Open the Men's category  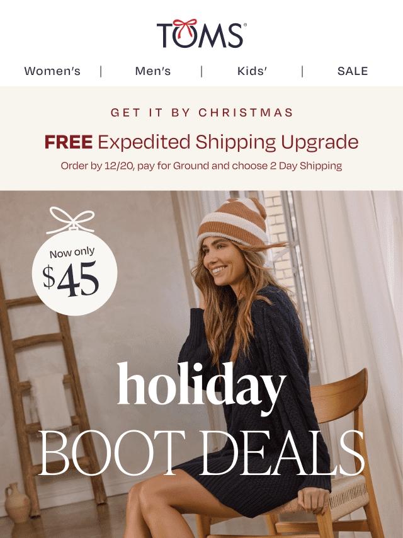[152, 71]
